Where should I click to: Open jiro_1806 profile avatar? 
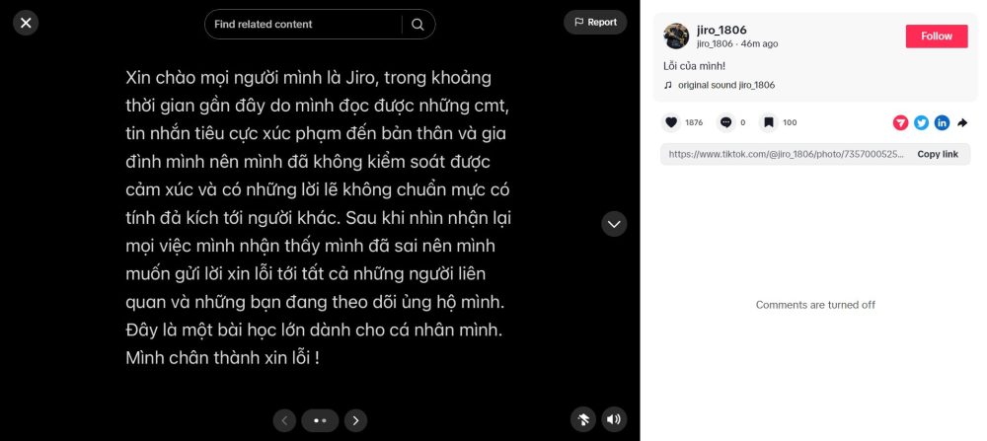[x=676, y=37]
